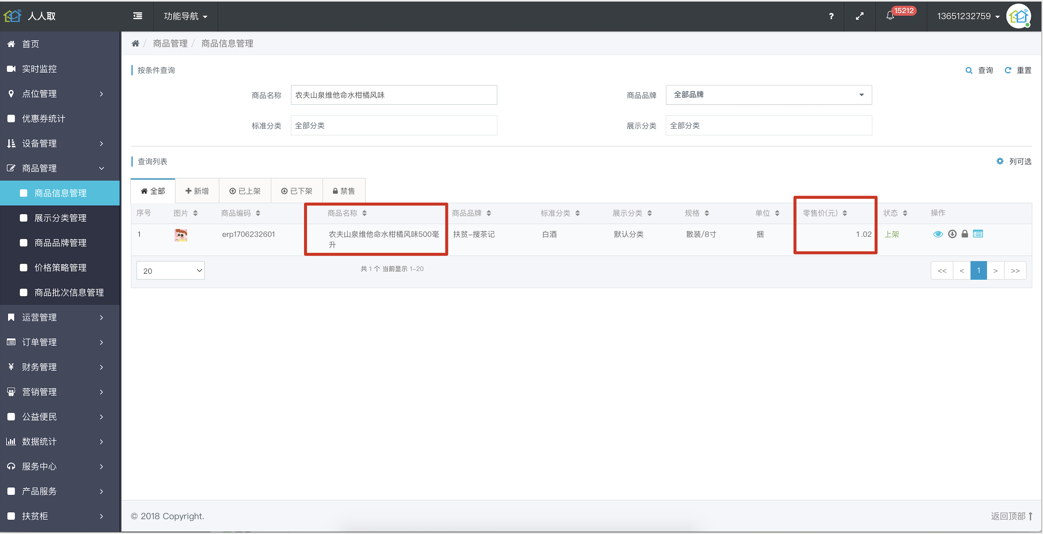Select 商品信息管理 submenu item
The width and height of the screenshot is (1043, 534).
[60, 193]
